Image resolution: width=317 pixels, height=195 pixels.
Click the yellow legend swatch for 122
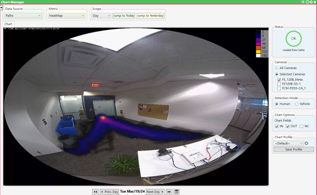coord(258,52)
